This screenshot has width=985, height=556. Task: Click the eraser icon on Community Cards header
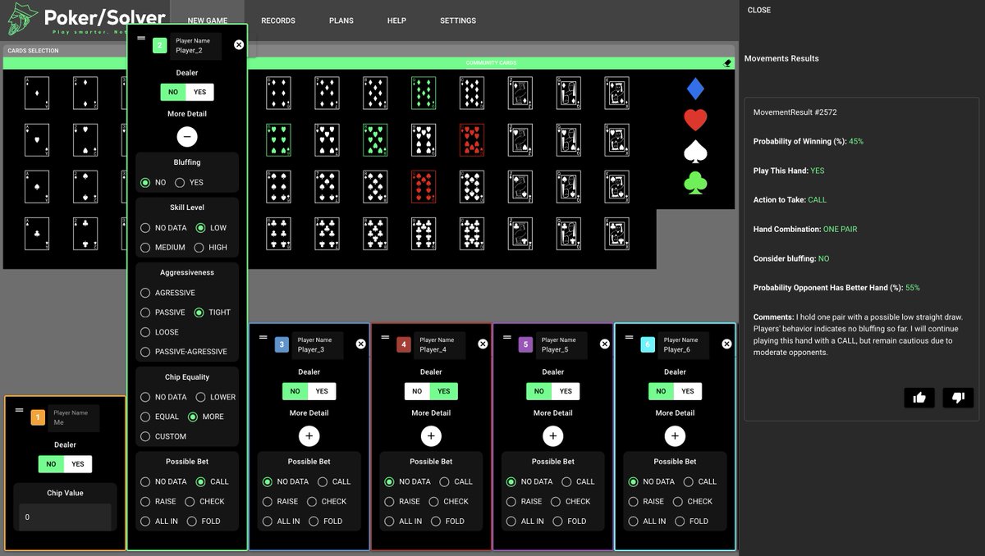pos(726,62)
